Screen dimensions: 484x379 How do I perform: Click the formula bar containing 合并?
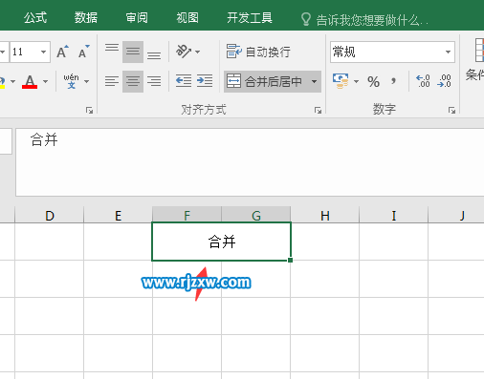point(250,162)
